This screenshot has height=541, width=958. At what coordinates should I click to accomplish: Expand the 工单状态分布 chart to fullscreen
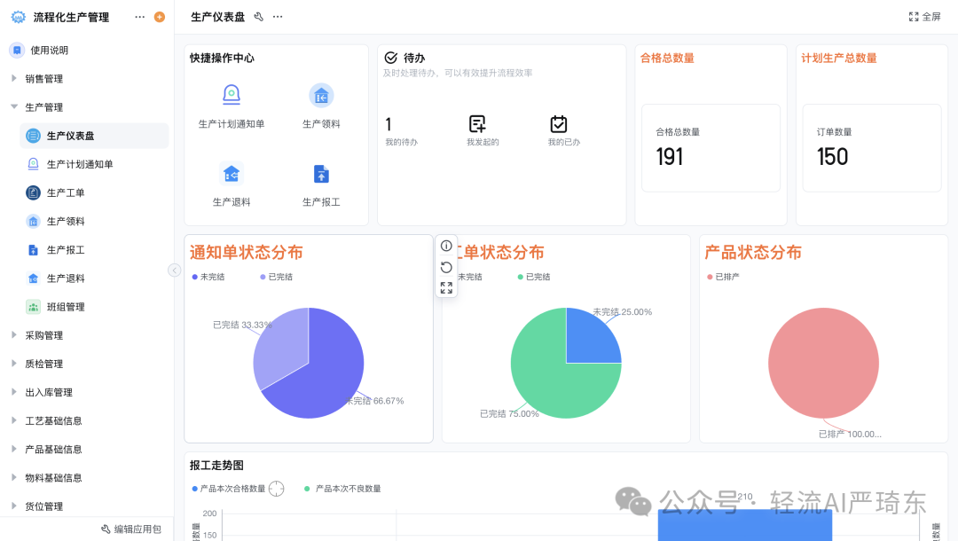tap(446, 286)
